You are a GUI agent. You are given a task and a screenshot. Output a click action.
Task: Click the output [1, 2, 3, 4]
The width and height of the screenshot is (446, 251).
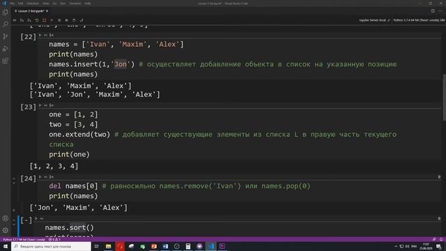point(54,166)
